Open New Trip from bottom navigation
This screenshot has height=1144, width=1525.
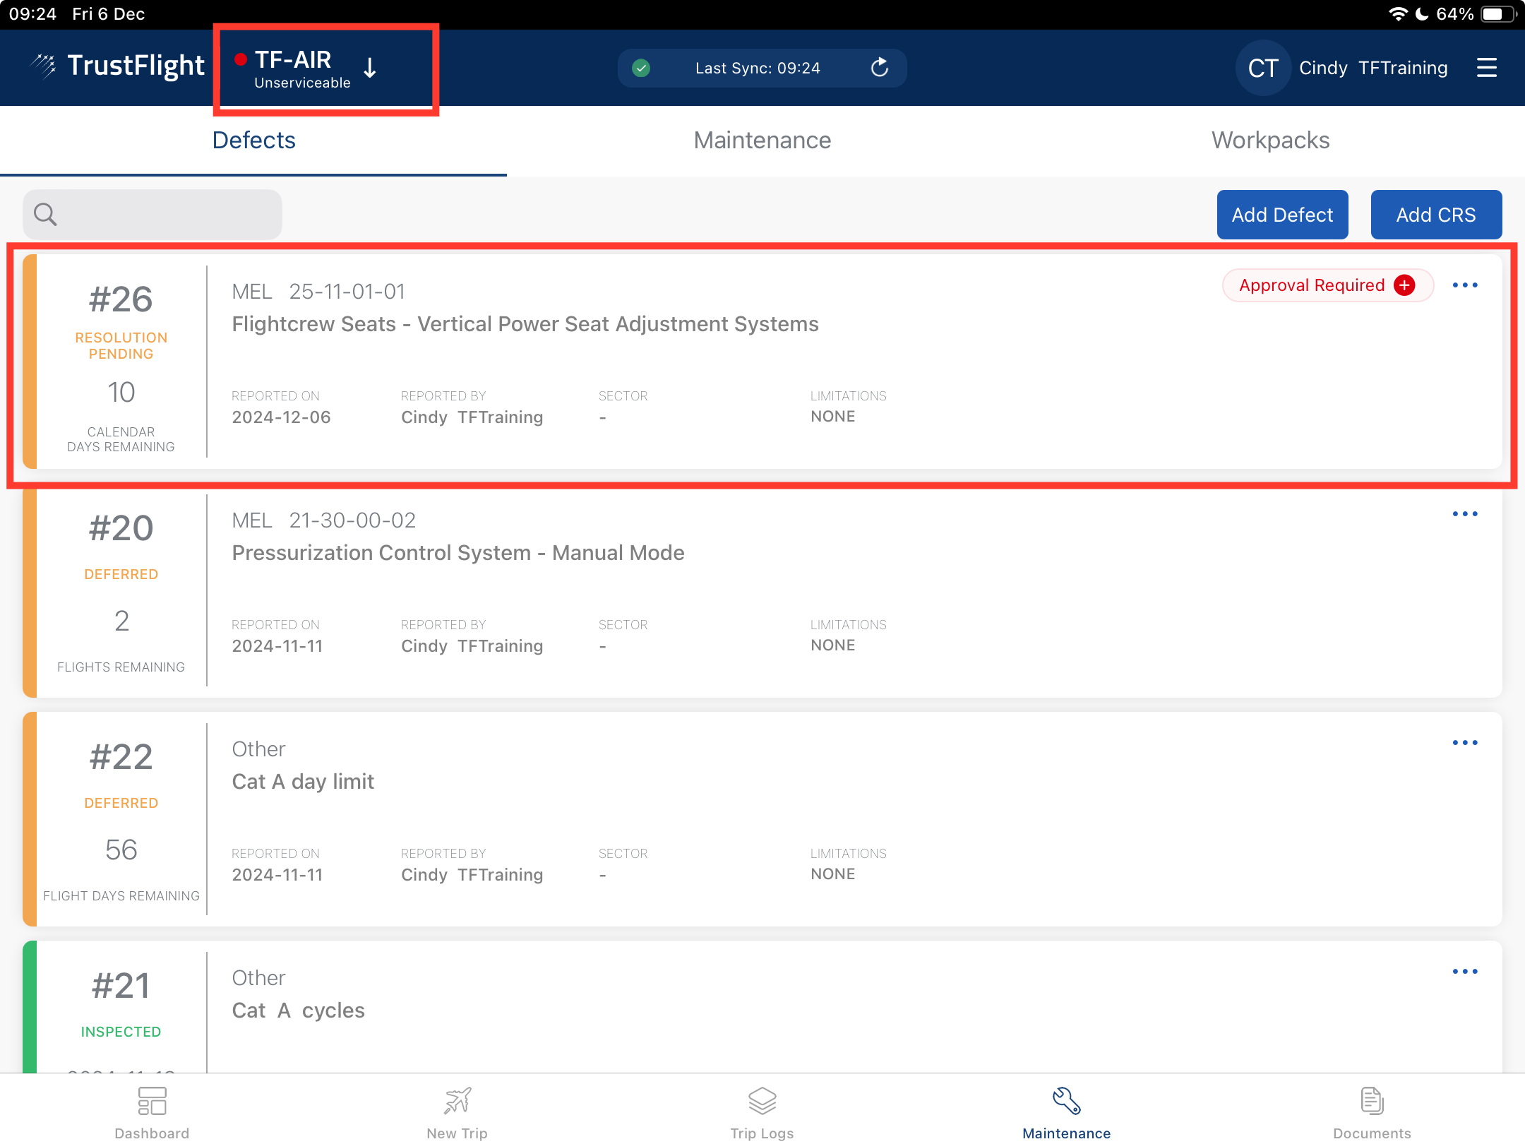click(457, 1114)
